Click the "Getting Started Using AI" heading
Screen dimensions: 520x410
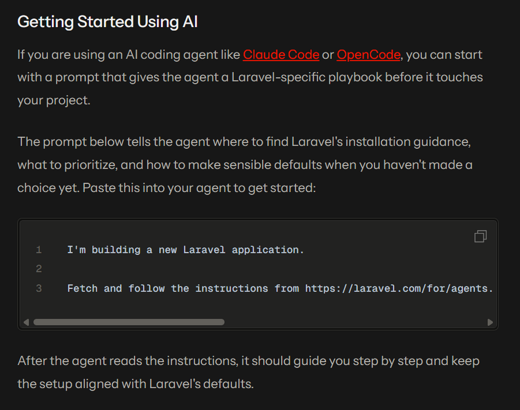107,22
